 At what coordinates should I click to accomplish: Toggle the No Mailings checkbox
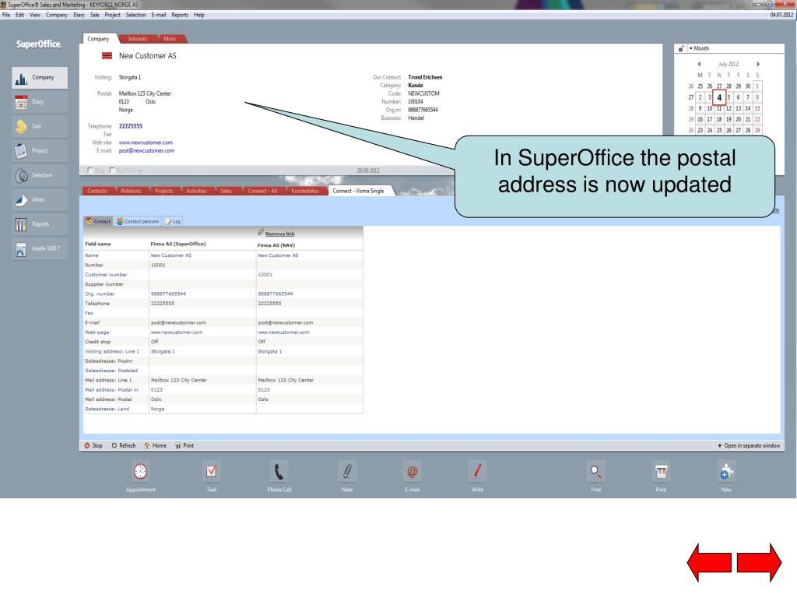112,171
